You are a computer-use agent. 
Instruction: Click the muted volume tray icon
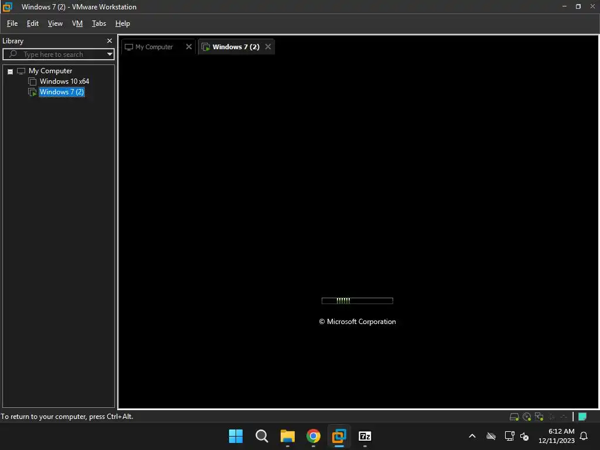pos(524,436)
